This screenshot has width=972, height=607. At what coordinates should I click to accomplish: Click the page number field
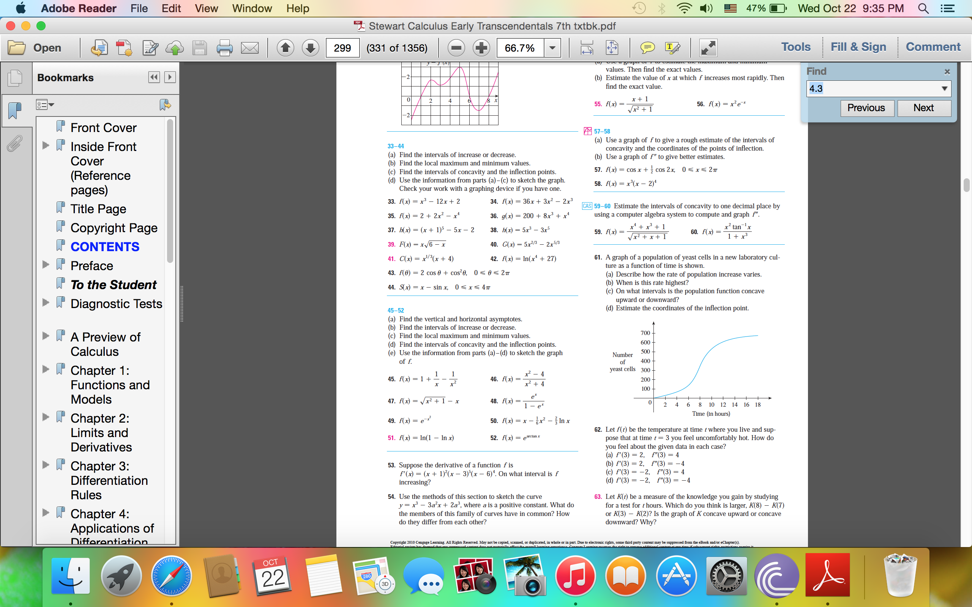[x=342, y=48]
